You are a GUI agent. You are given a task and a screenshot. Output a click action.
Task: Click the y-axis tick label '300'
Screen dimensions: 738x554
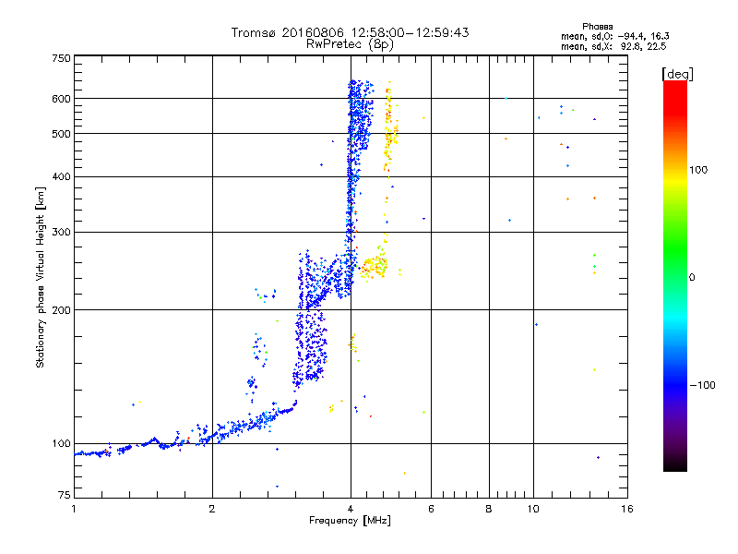click(61, 232)
